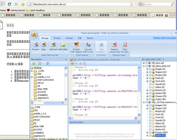Check the Frames (402) checkbox
The image size is (177, 140).
(150, 133)
